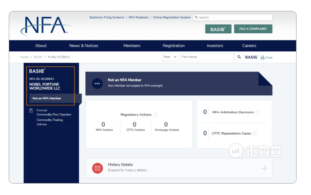
Task: Click the clipboard icon beside Exempt
Action: (x=31, y=111)
